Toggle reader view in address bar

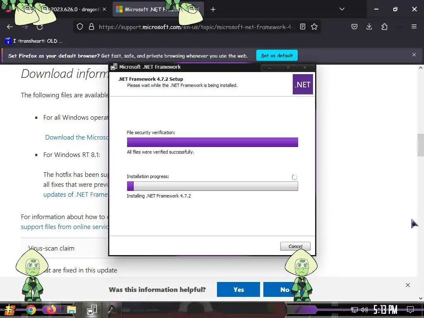coord(303,26)
